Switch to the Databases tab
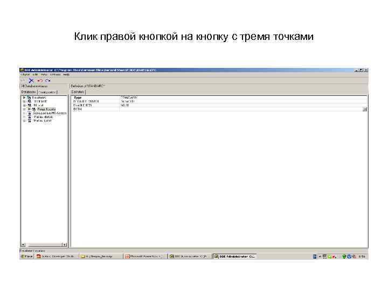 [x=29, y=92]
